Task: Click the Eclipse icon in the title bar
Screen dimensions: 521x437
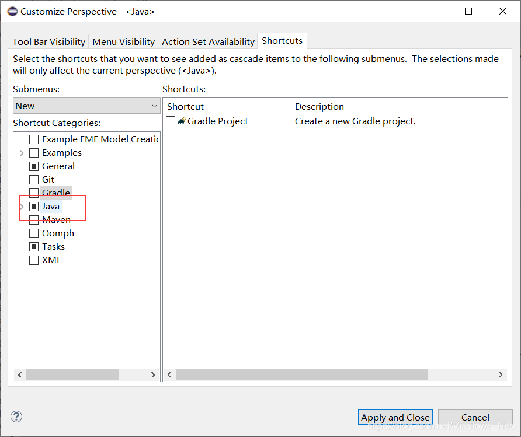Action: tap(12, 12)
